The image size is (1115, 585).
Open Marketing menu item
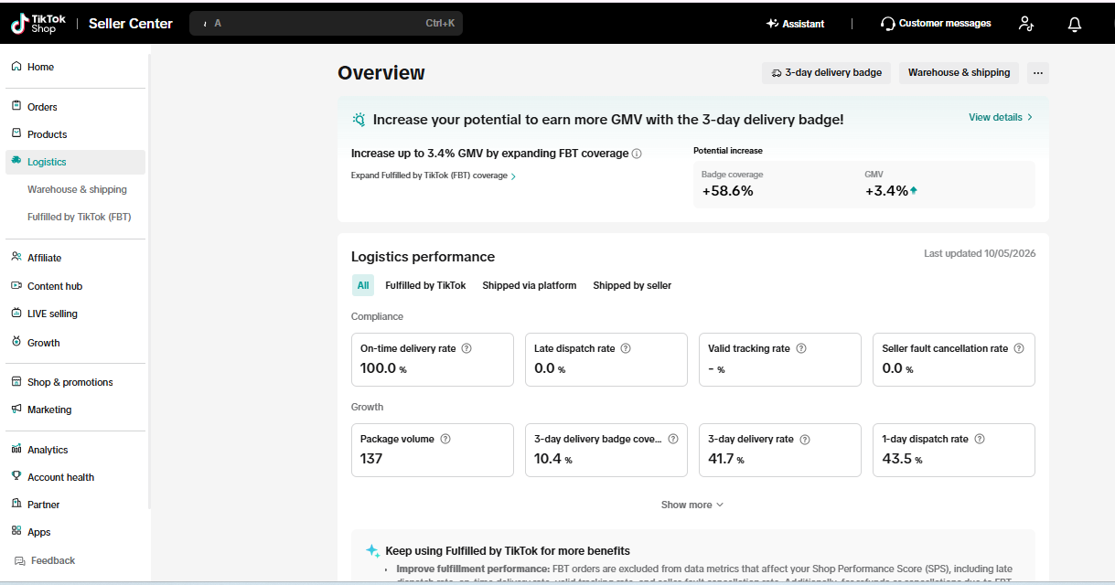click(49, 409)
